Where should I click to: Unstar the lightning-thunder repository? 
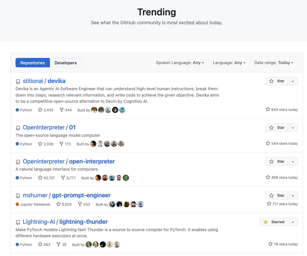[274, 222]
